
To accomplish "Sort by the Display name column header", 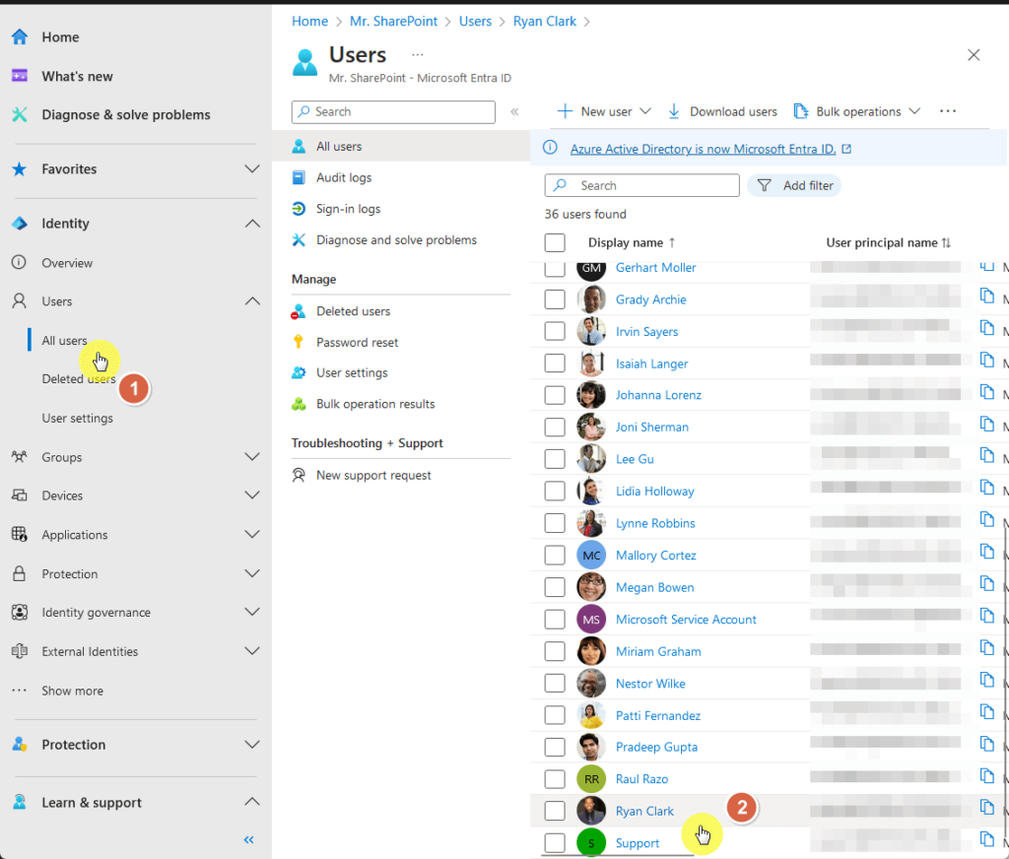I will (632, 242).
